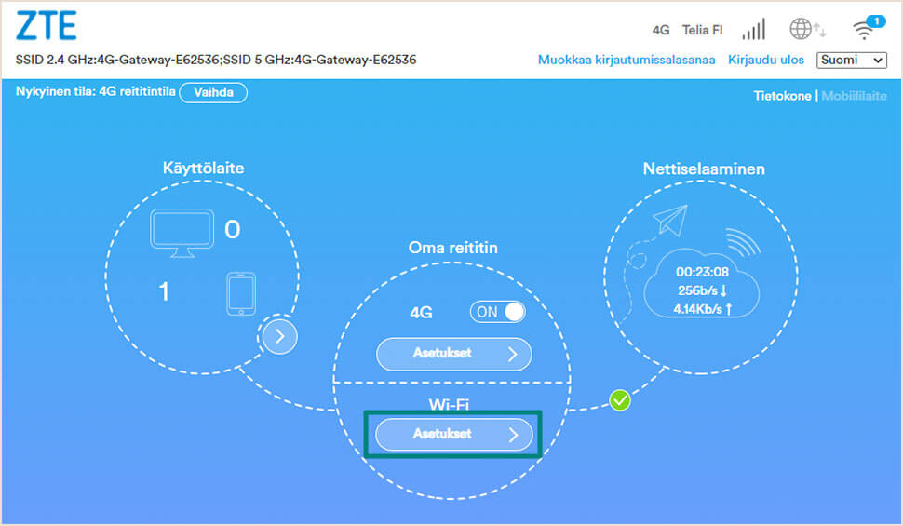903x526 pixels.
Task: Click the signal strength bars icon
Action: click(x=753, y=30)
